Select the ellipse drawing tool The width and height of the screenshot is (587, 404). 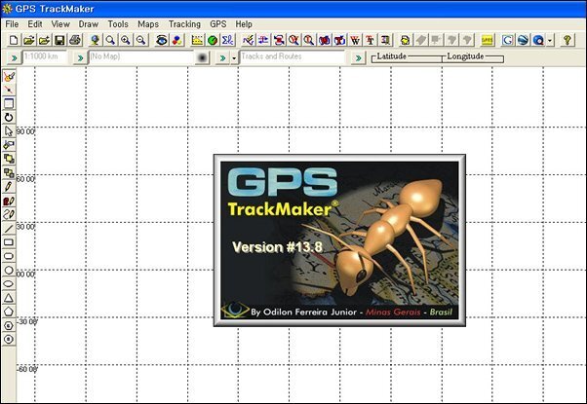pos(9,284)
